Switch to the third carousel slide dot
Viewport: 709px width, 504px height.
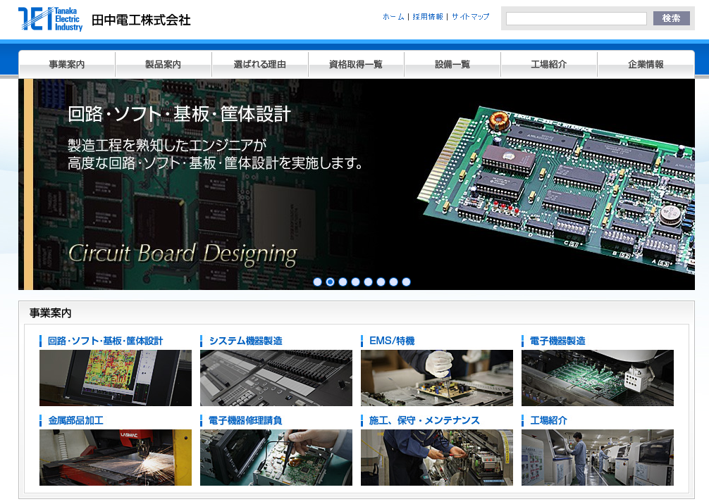(343, 282)
